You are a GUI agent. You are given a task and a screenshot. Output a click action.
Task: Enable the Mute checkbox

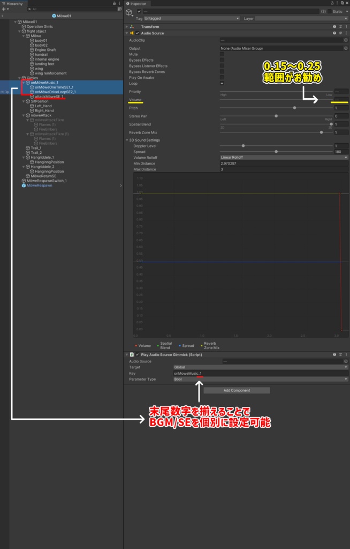(x=222, y=54)
